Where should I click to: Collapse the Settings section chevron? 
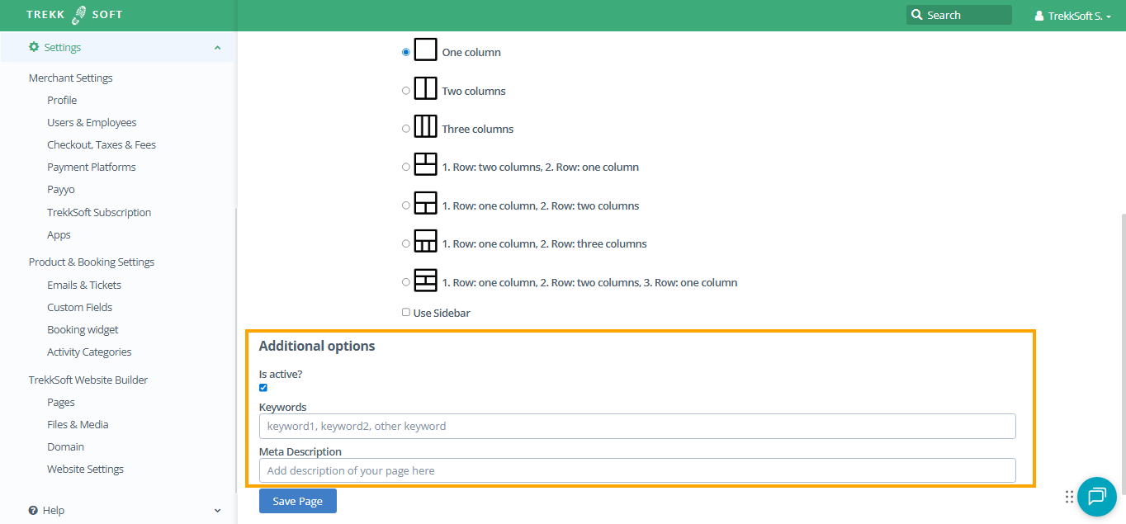click(x=217, y=48)
